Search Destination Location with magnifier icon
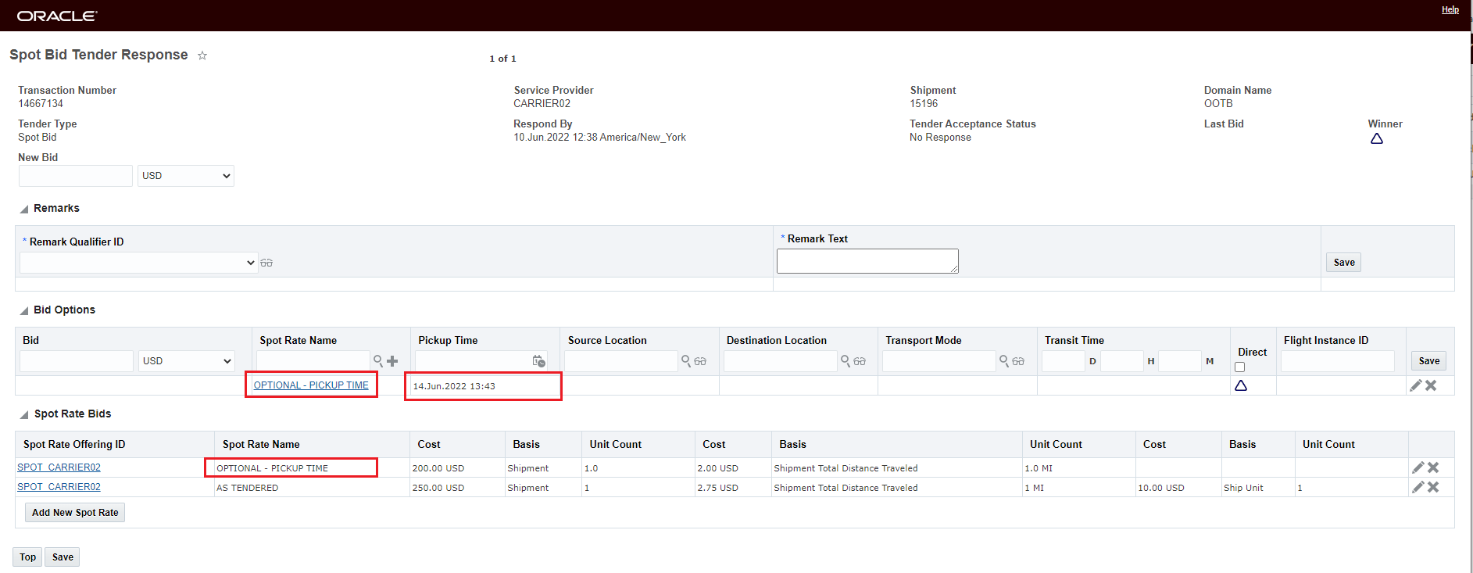 [846, 361]
